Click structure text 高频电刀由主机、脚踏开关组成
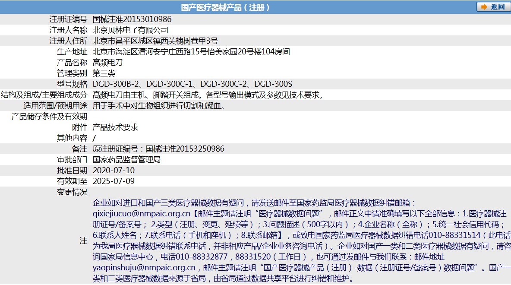The image size is (511, 285). tap(146, 95)
